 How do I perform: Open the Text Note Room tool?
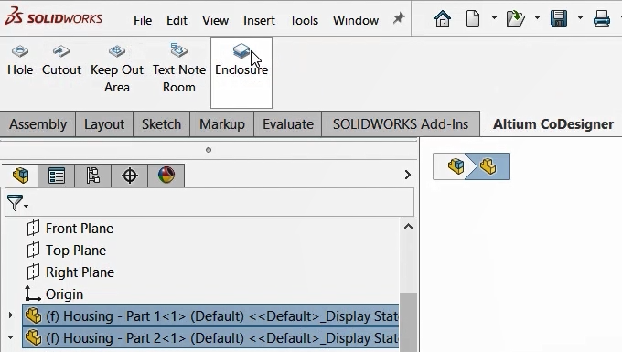pyautogui.click(x=179, y=69)
